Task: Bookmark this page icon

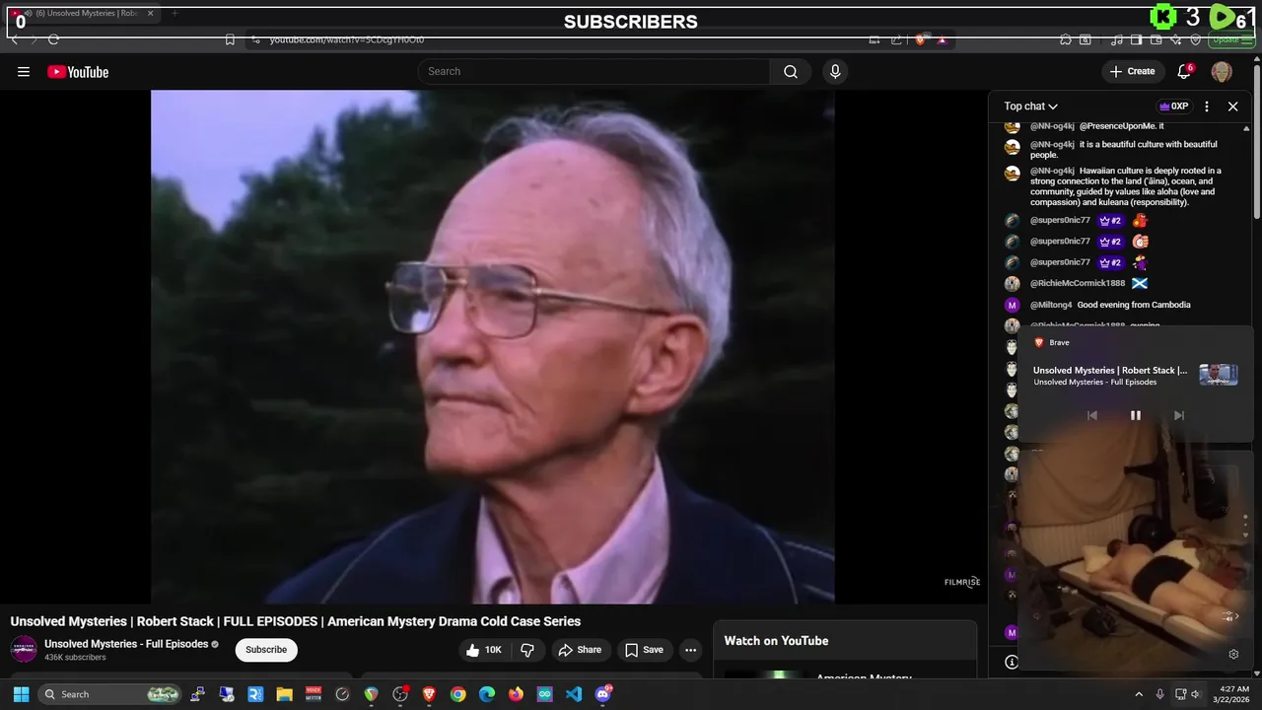Action: 230,39
